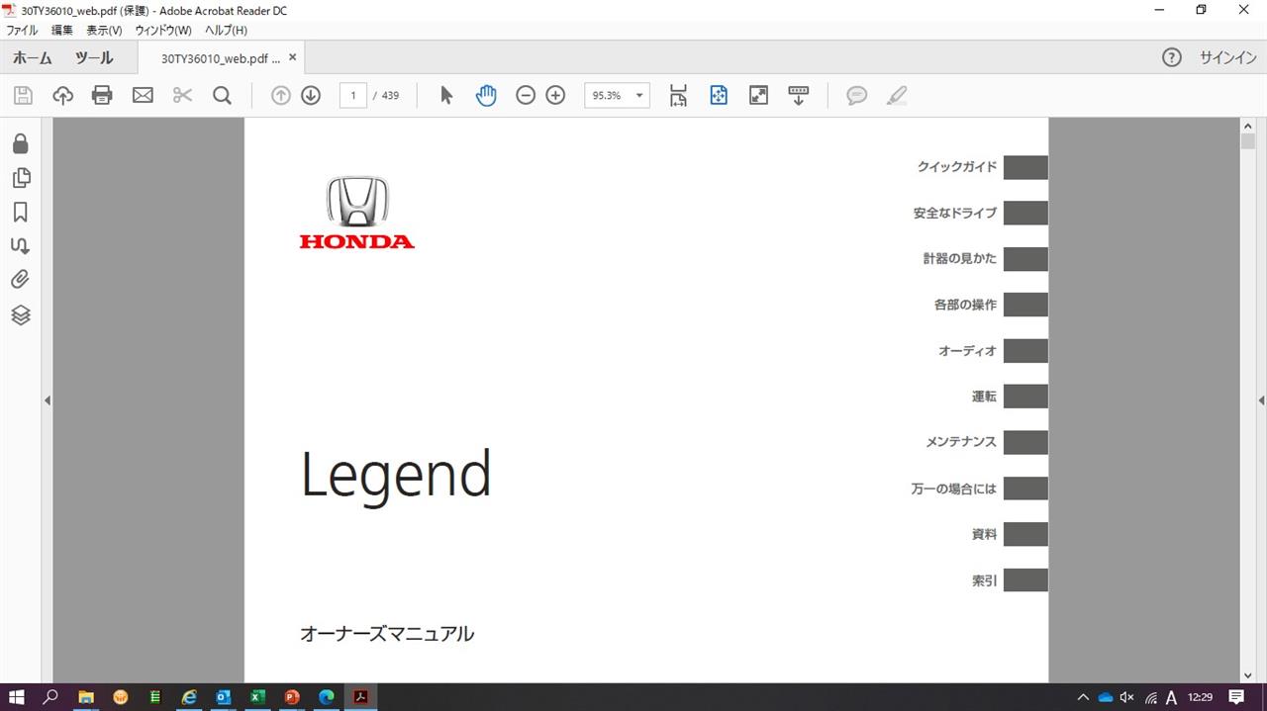Upload the file to cloud storage

pos(62,96)
